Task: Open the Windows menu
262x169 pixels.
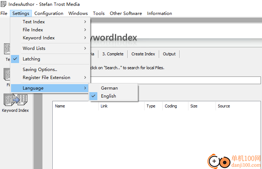Action: point(78,13)
